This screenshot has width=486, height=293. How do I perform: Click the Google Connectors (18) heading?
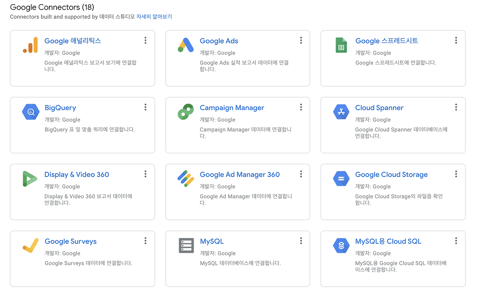click(x=52, y=7)
